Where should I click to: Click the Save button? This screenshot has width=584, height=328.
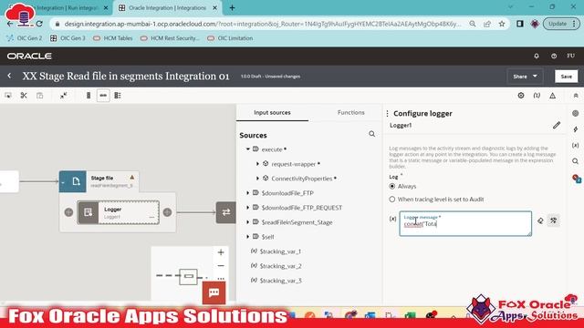click(566, 77)
